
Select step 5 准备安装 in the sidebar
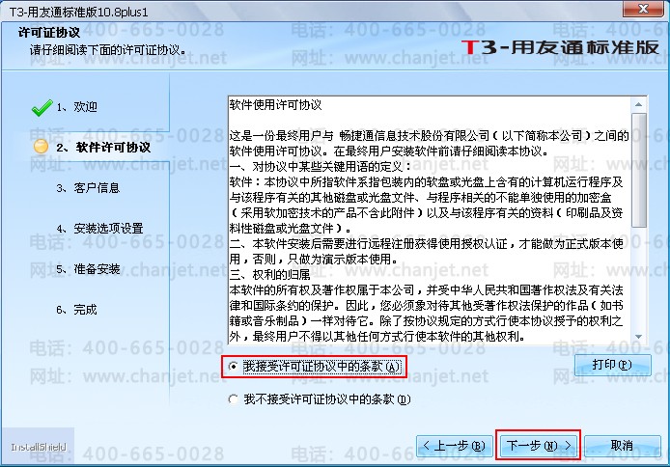[x=88, y=269]
